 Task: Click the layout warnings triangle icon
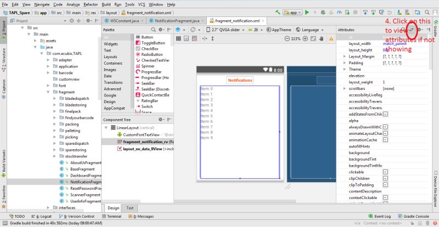tap(331, 38)
